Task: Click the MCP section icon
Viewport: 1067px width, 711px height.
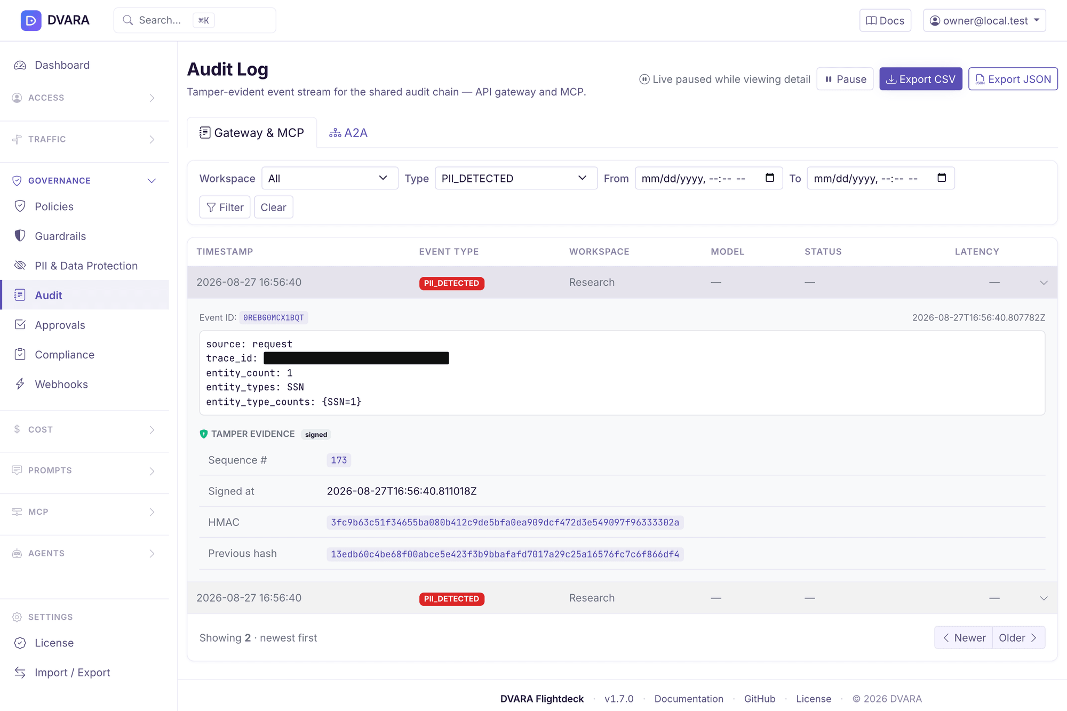Action: (17, 512)
